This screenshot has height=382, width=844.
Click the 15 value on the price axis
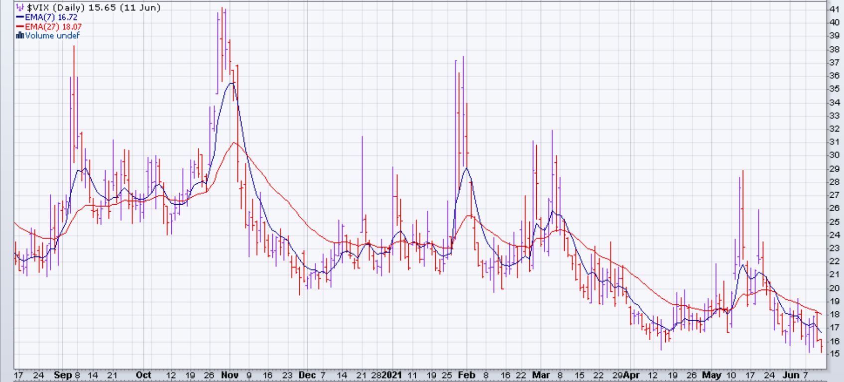coord(834,354)
